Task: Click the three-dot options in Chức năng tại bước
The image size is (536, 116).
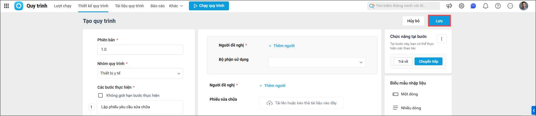Action: click(x=442, y=39)
